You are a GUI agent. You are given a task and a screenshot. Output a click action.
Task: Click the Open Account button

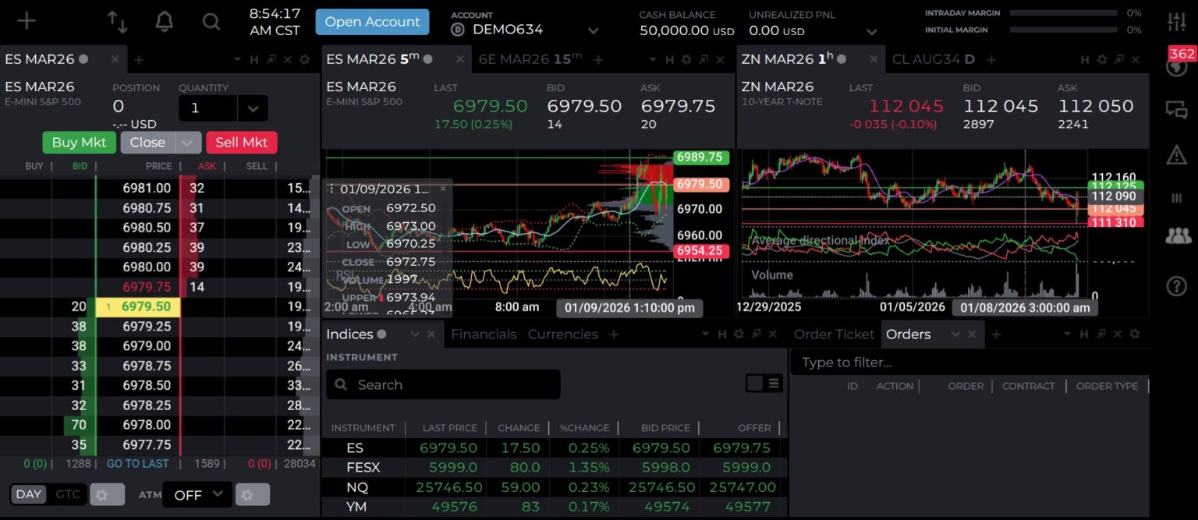(372, 22)
